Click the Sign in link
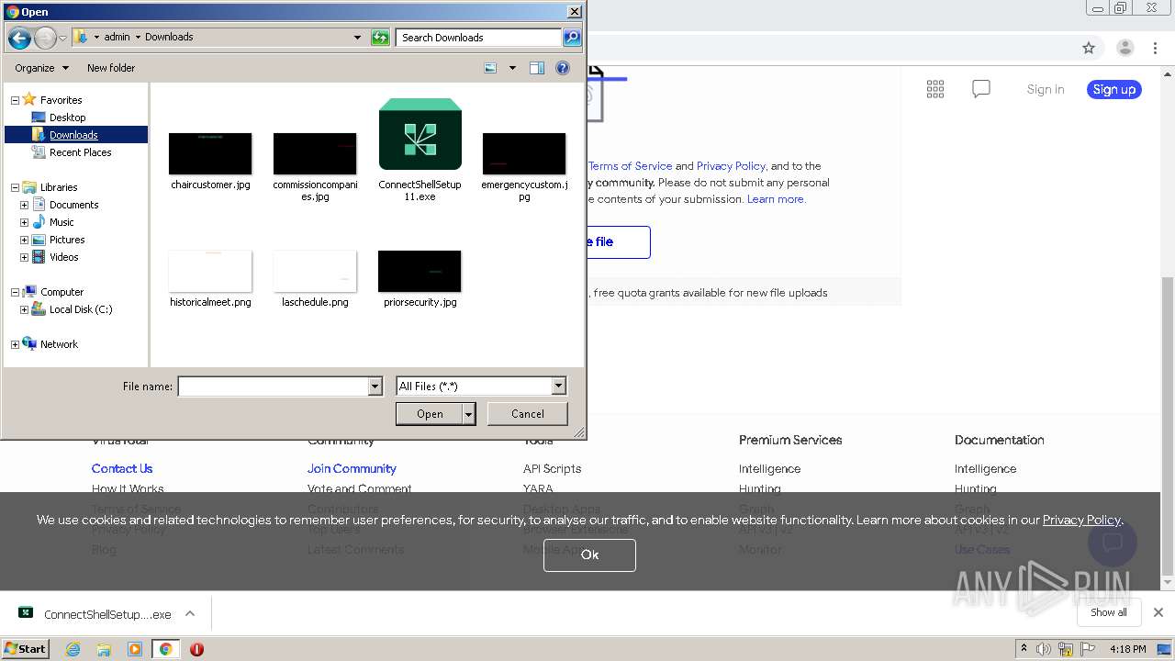This screenshot has height=661, width=1175. pos(1046,89)
